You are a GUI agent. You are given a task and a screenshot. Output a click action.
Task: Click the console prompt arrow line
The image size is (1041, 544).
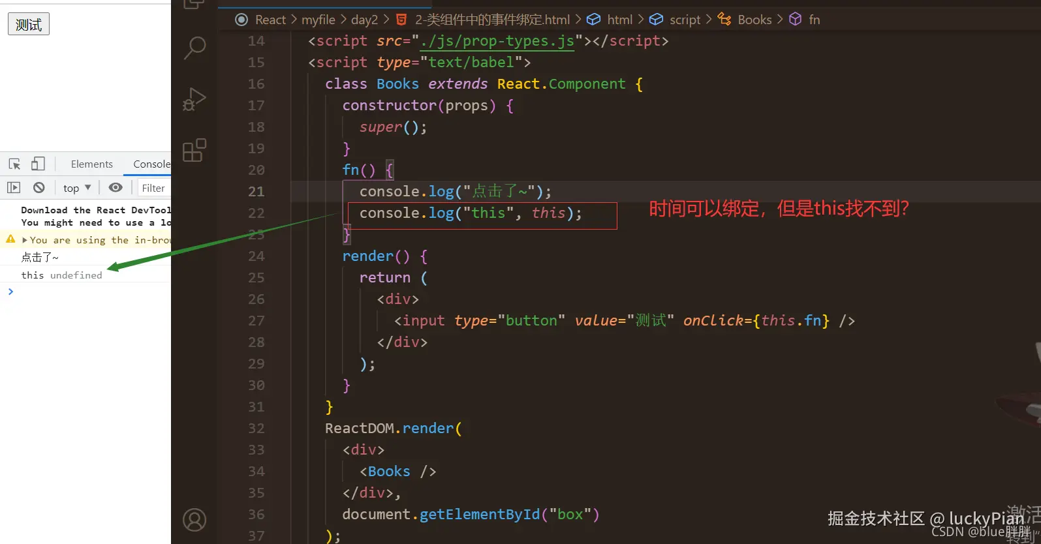click(x=10, y=292)
